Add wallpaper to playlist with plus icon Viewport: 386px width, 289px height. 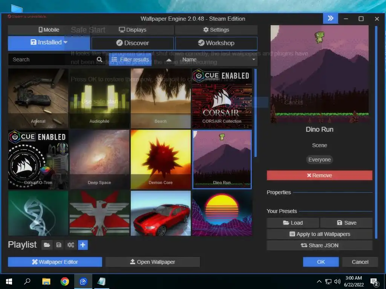[x=83, y=245]
